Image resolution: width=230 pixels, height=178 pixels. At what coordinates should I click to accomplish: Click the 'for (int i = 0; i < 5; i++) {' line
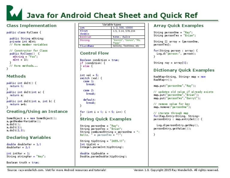pyautogui.click(x=103, y=112)
